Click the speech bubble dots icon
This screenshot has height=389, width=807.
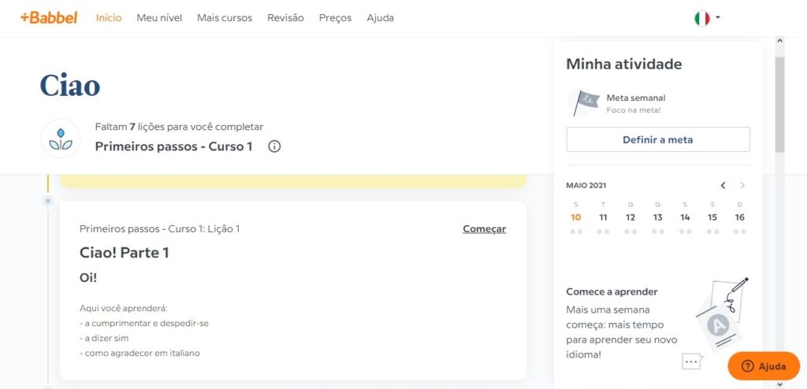pos(692,361)
